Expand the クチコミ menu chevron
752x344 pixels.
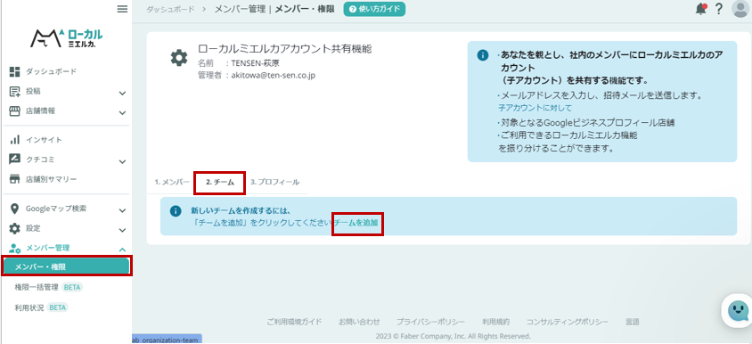click(122, 161)
